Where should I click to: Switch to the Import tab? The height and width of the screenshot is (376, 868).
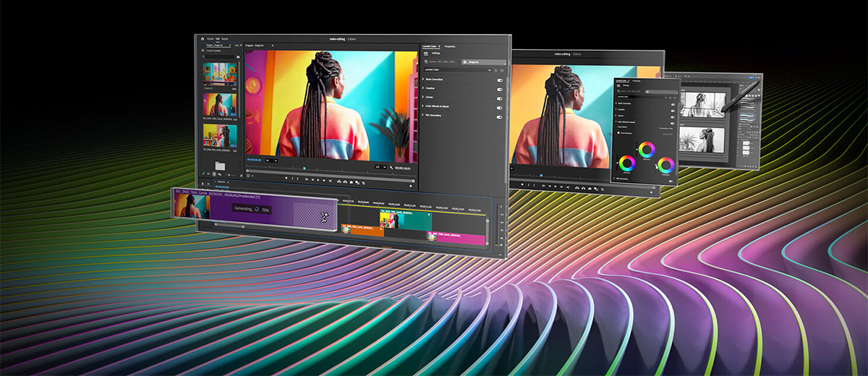point(210,39)
